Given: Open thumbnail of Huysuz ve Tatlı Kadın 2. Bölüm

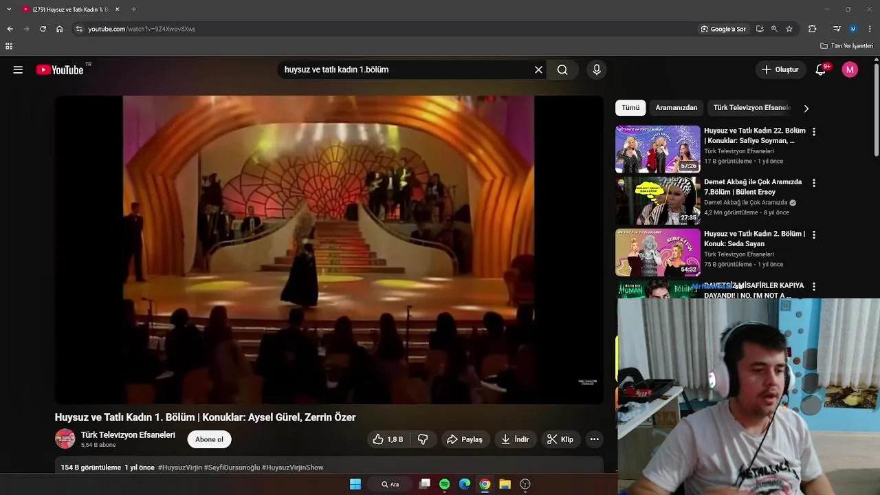Looking at the screenshot, I should (658, 252).
